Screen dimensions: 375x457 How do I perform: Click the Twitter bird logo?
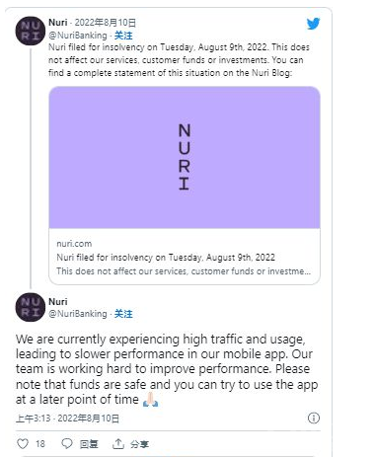pos(313,24)
